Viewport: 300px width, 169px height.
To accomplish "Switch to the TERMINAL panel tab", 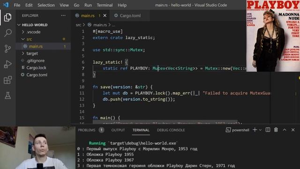I will tap(141, 130).
